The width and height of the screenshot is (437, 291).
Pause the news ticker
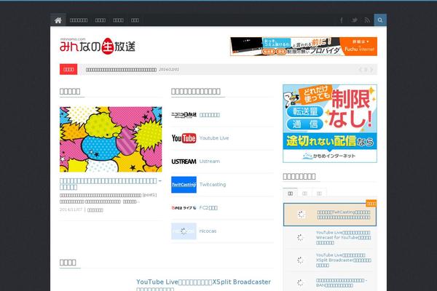[x=366, y=70]
